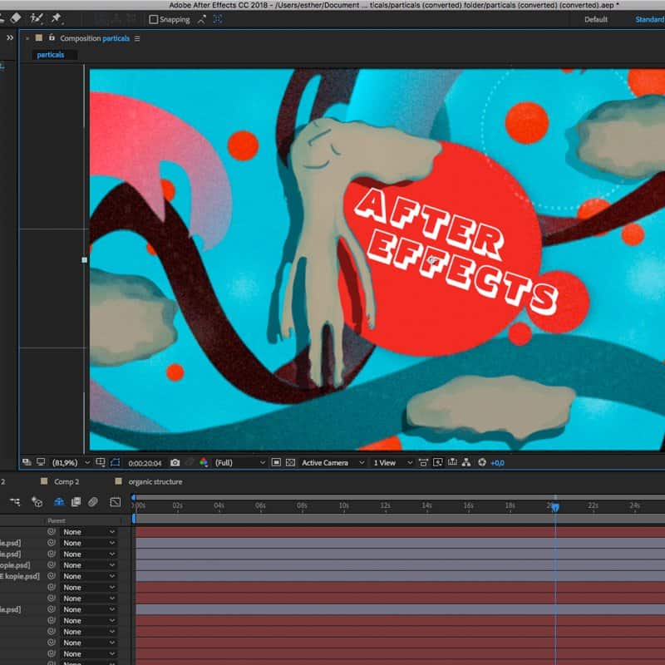Open the 1 View layout dropdown
This screenshot has width=665, height=665.
pyautogui.click(x=392, y=463)
